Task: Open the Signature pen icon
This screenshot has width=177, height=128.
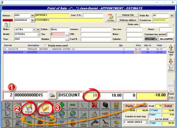Action: (x=105, y=123)
